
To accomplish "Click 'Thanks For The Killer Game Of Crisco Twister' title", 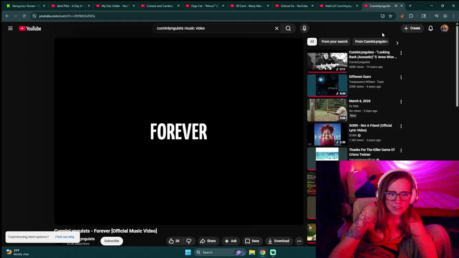I will (372, 152).
